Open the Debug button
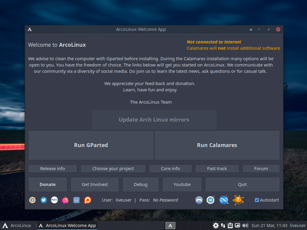 click(141, 184)
